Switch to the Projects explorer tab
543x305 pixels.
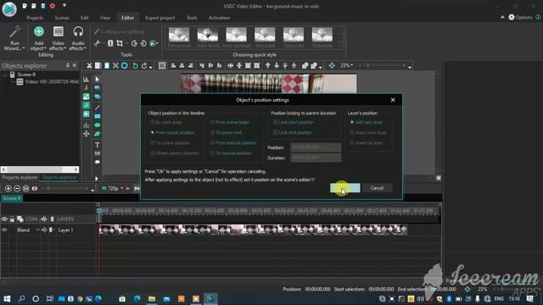pyautogui.click(x=20, y=177)
